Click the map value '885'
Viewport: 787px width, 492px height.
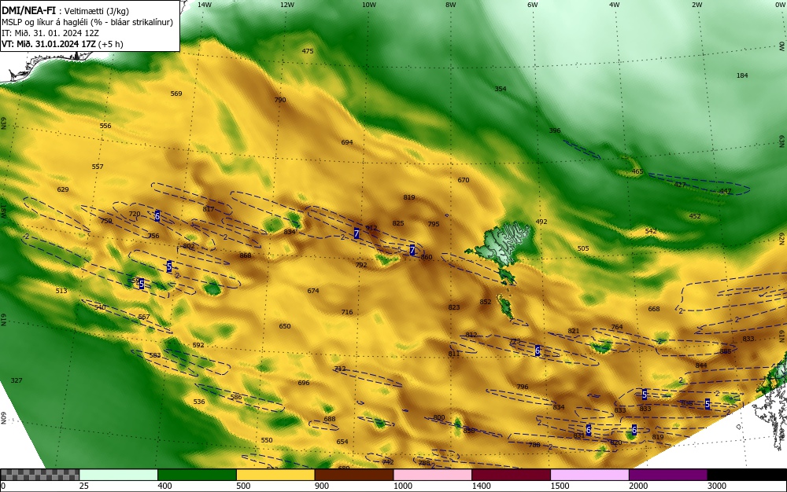(x=726, y=351)
